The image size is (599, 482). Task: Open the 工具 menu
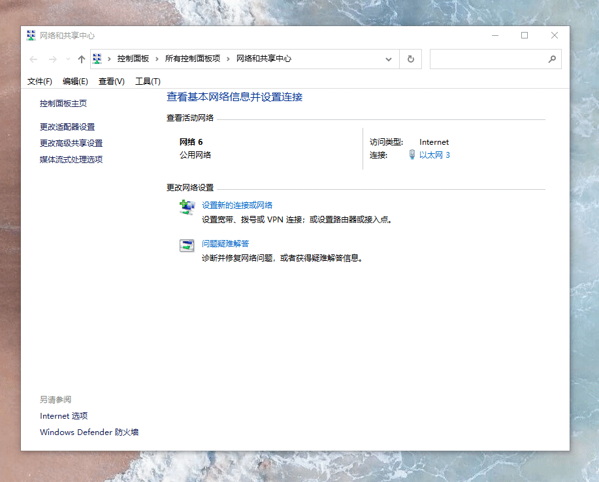[x=147, y=82]
